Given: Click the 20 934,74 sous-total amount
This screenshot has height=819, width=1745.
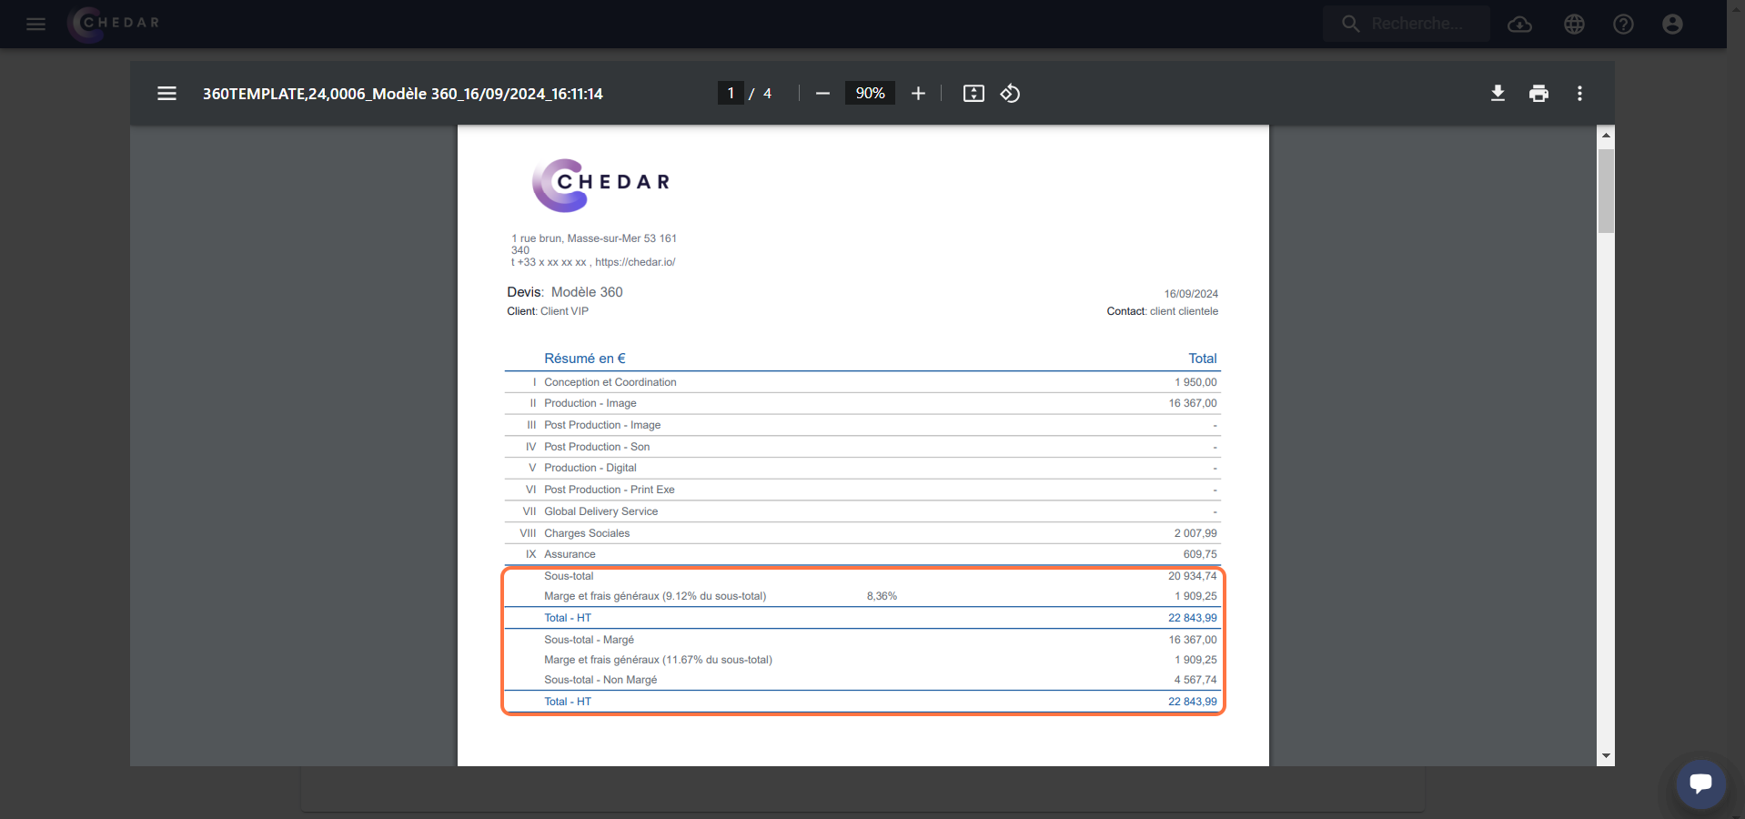Looking at the screenshot, I should point(1193,576).
